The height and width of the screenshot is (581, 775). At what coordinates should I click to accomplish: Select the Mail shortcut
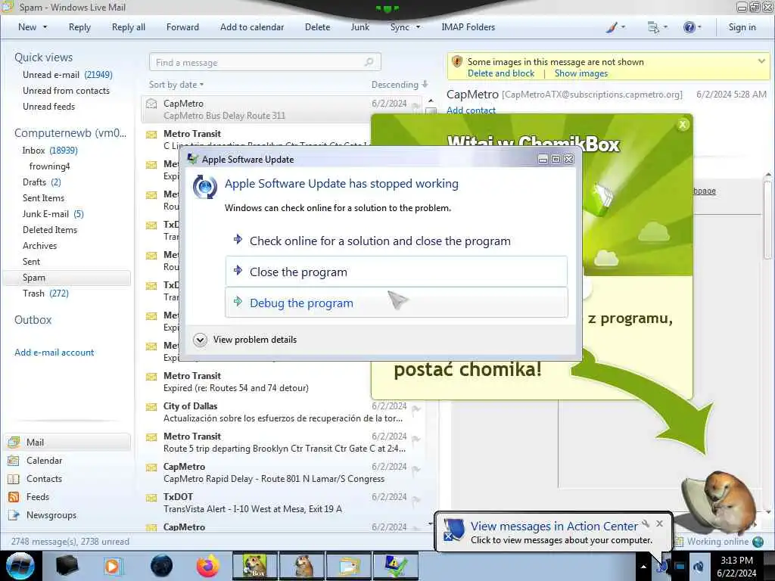coord(67,442)
